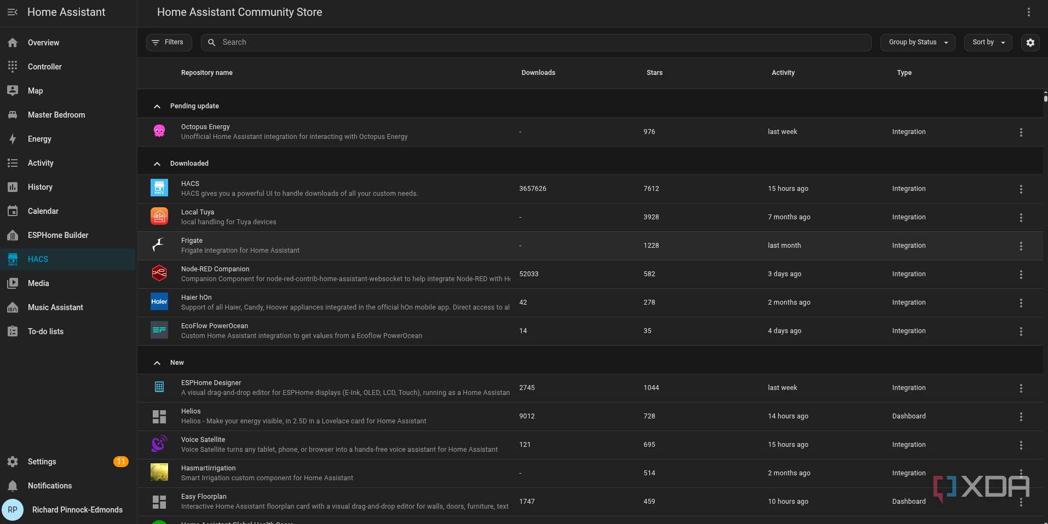Open the EcoFlow PowerOcean repository row
1048x524 pixels.
pos(590,331)
